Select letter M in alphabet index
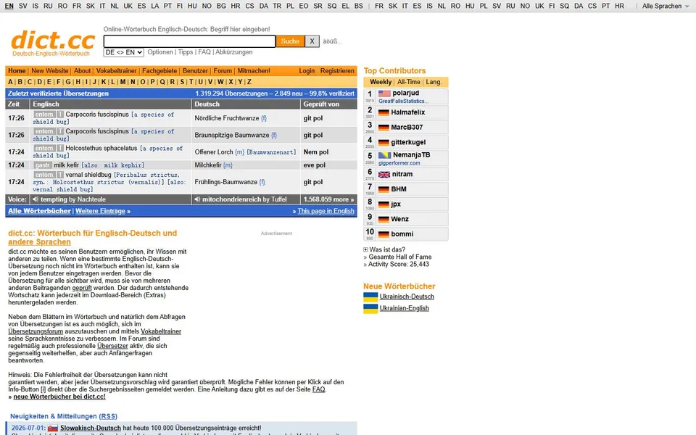This screenshot has width=696, height=435. point(123,82)
